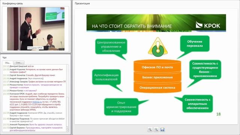Click Дмитрий Свирский's 'все ок' chat message

point(18,66)
